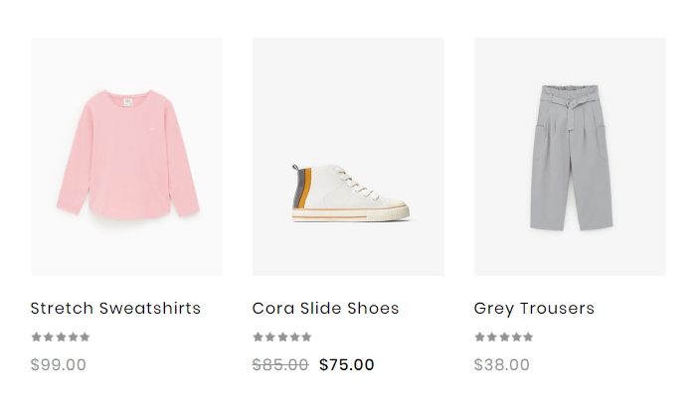
Task: Open the Grey Trousers product image
Action: click(x=570, y=157)
